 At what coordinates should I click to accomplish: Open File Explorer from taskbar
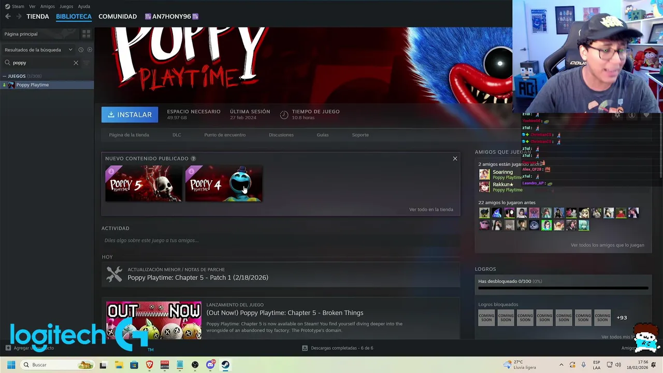(119, 365)
